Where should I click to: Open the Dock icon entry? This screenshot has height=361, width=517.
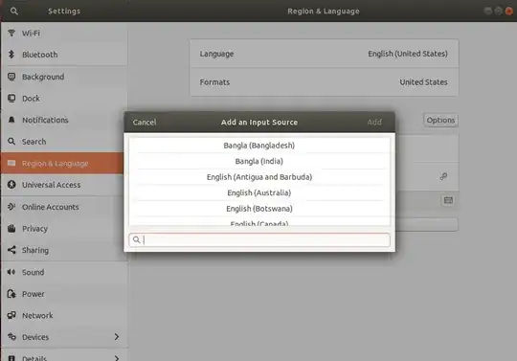point(11,99)
